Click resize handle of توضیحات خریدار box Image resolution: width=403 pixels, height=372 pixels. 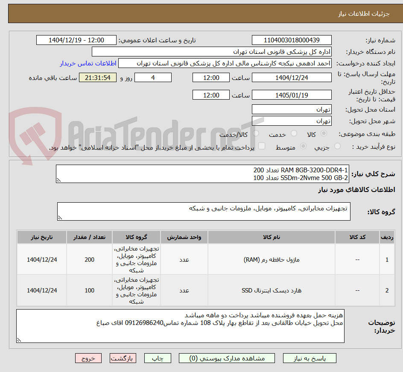pyautogui.click(x=19, y=340)
